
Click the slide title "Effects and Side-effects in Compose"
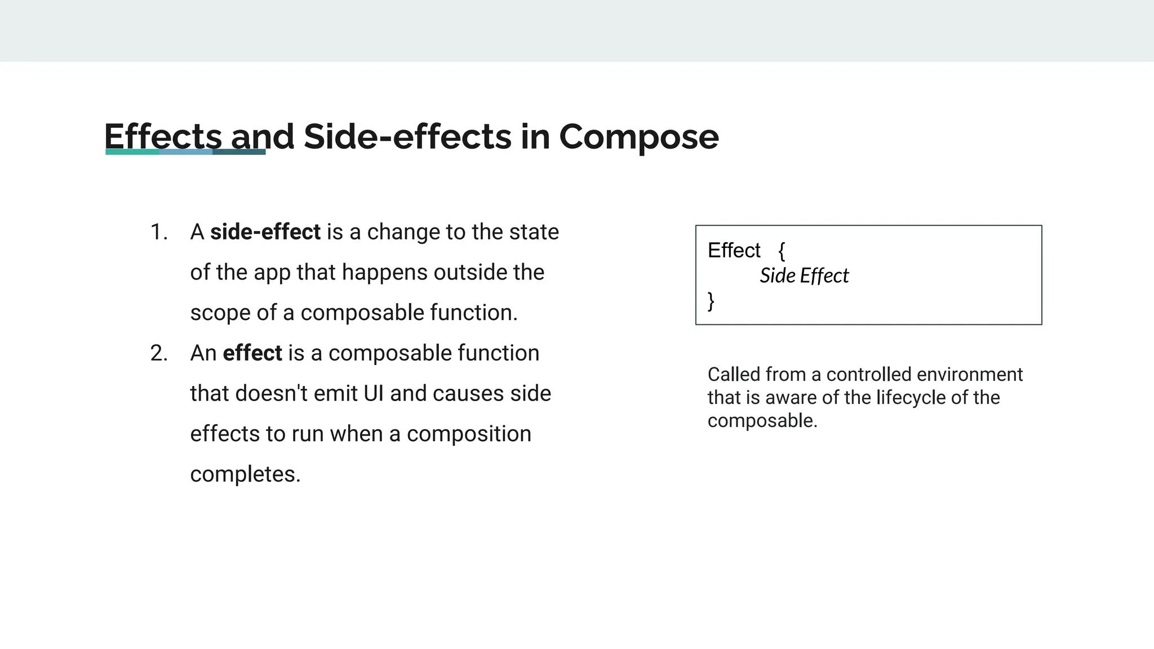click(411, 136)
